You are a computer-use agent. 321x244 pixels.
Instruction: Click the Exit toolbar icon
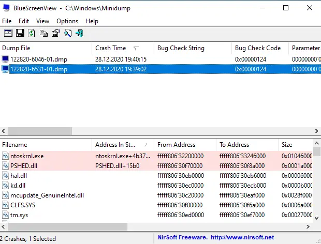pos(80,33)
